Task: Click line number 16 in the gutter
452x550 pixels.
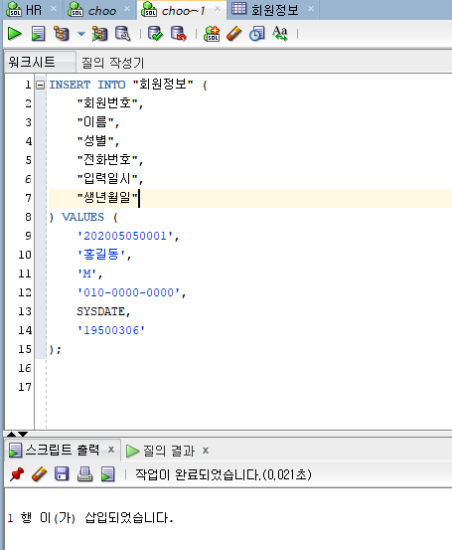Action: pos(25,368)
